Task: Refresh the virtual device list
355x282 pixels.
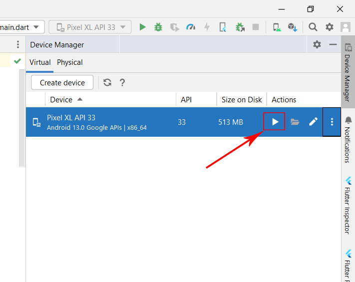Action: click(x=107, y=82)
